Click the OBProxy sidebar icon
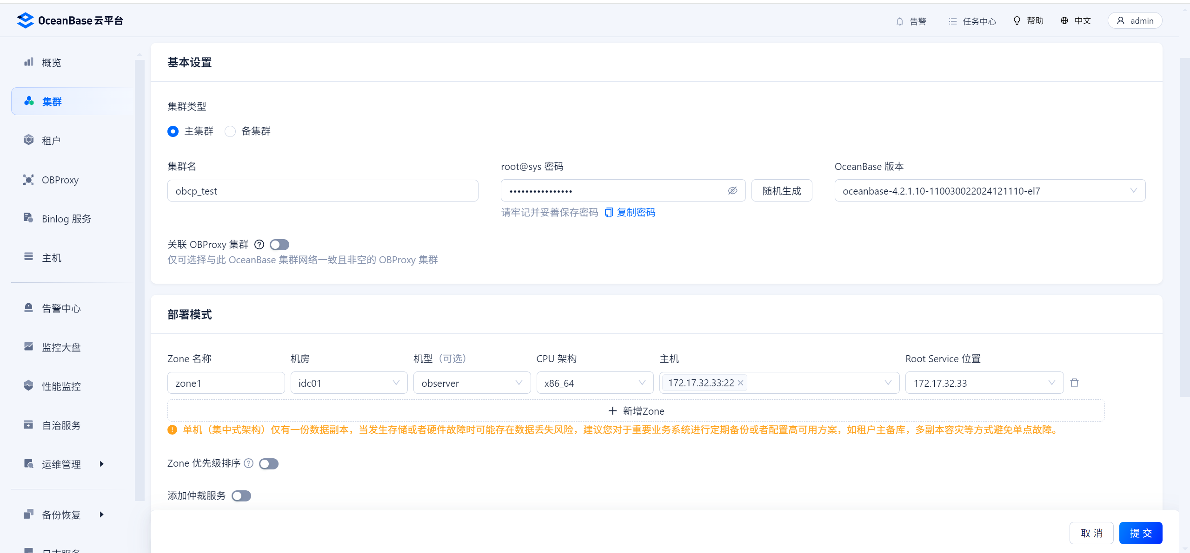Image resolution: width=1190 pixels, height=553 pixels. pyautogui.click(x=29, y=180)
